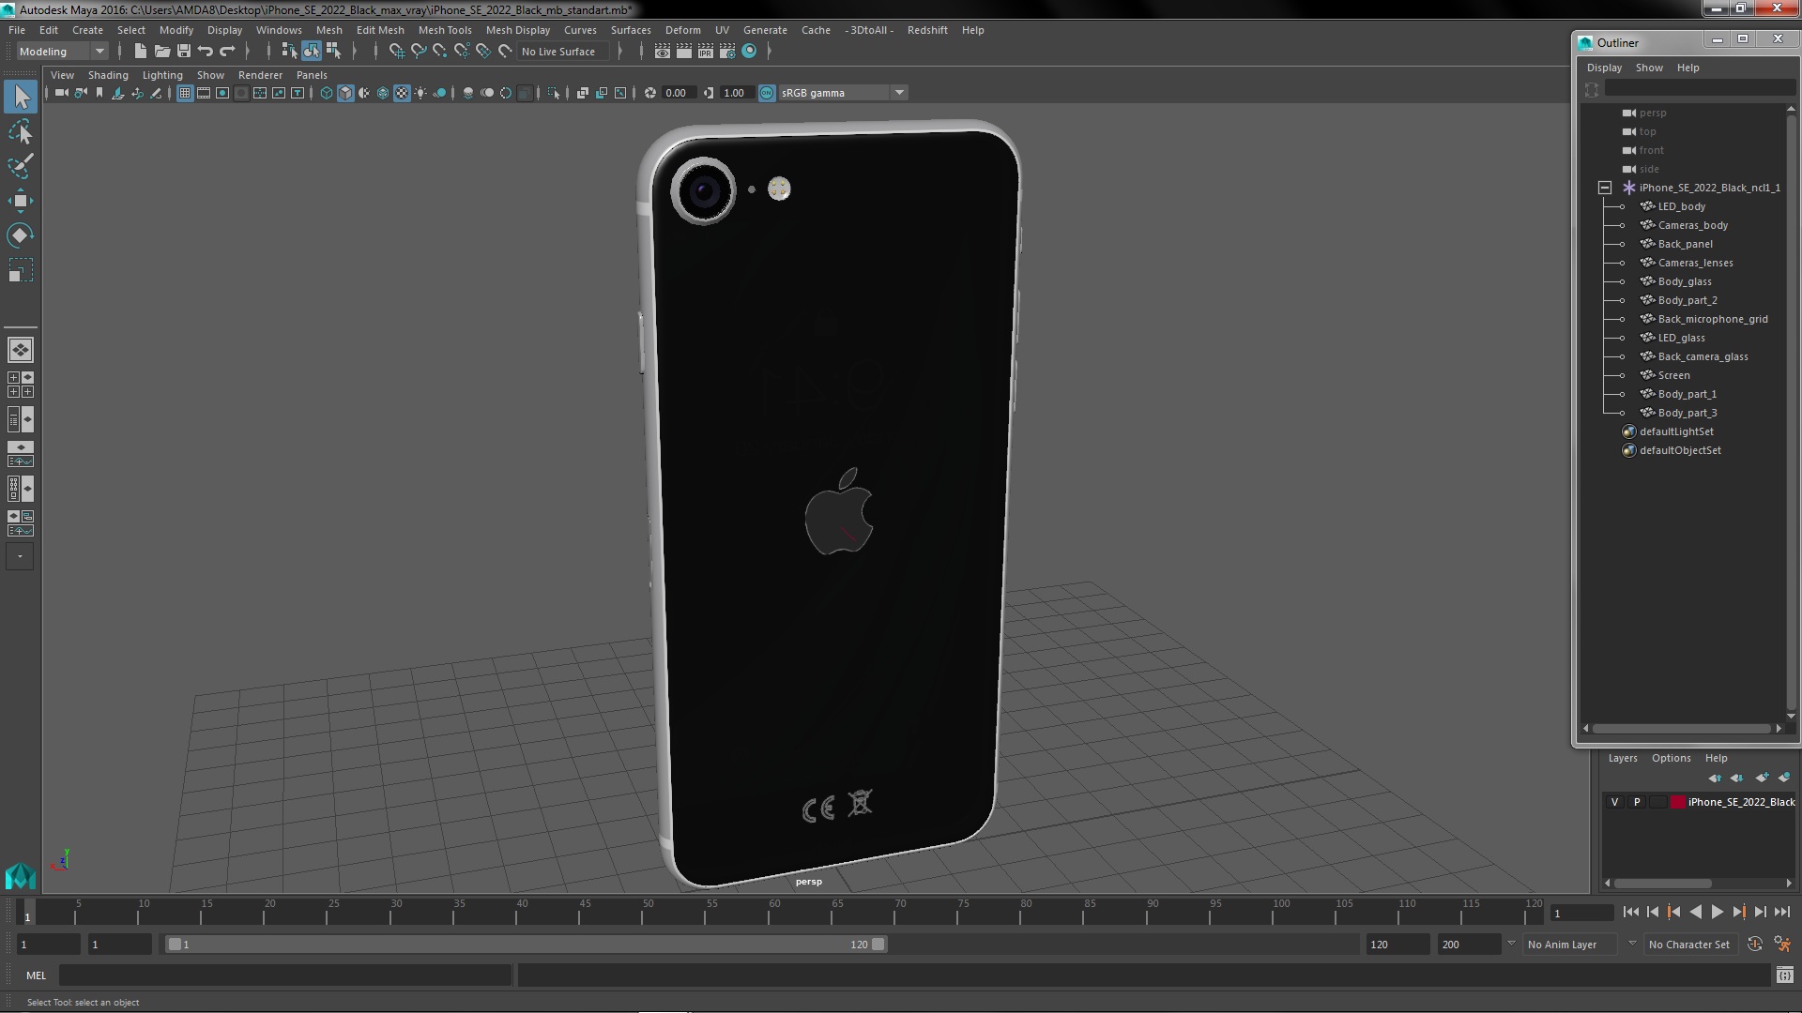Open the Mesh Tools menu
Viewport: 1802px width, 1013px height.
tap(445, 30)
